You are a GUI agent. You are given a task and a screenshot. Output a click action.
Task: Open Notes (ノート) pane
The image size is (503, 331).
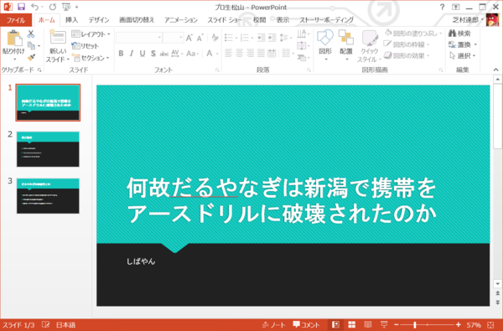273,325
